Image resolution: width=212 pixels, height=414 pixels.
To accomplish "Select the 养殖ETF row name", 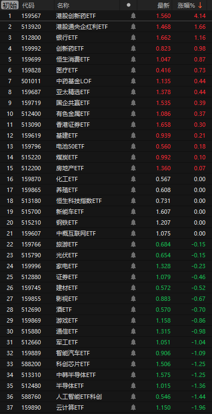I will click(68, 190).
